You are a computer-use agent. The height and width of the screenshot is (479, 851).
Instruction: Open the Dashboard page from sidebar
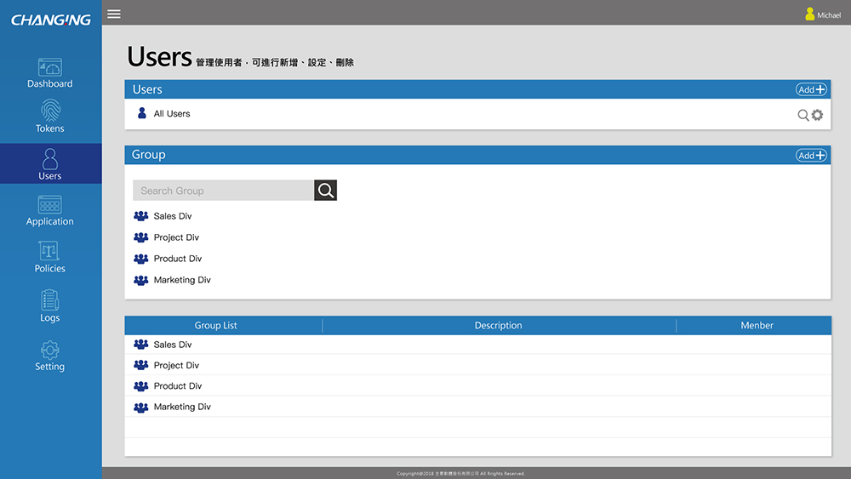point(50,73)
